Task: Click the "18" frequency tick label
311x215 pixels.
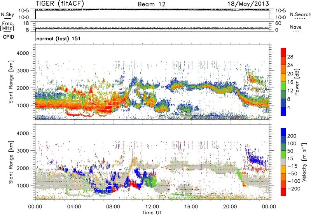Action: (x=26, y=23)
